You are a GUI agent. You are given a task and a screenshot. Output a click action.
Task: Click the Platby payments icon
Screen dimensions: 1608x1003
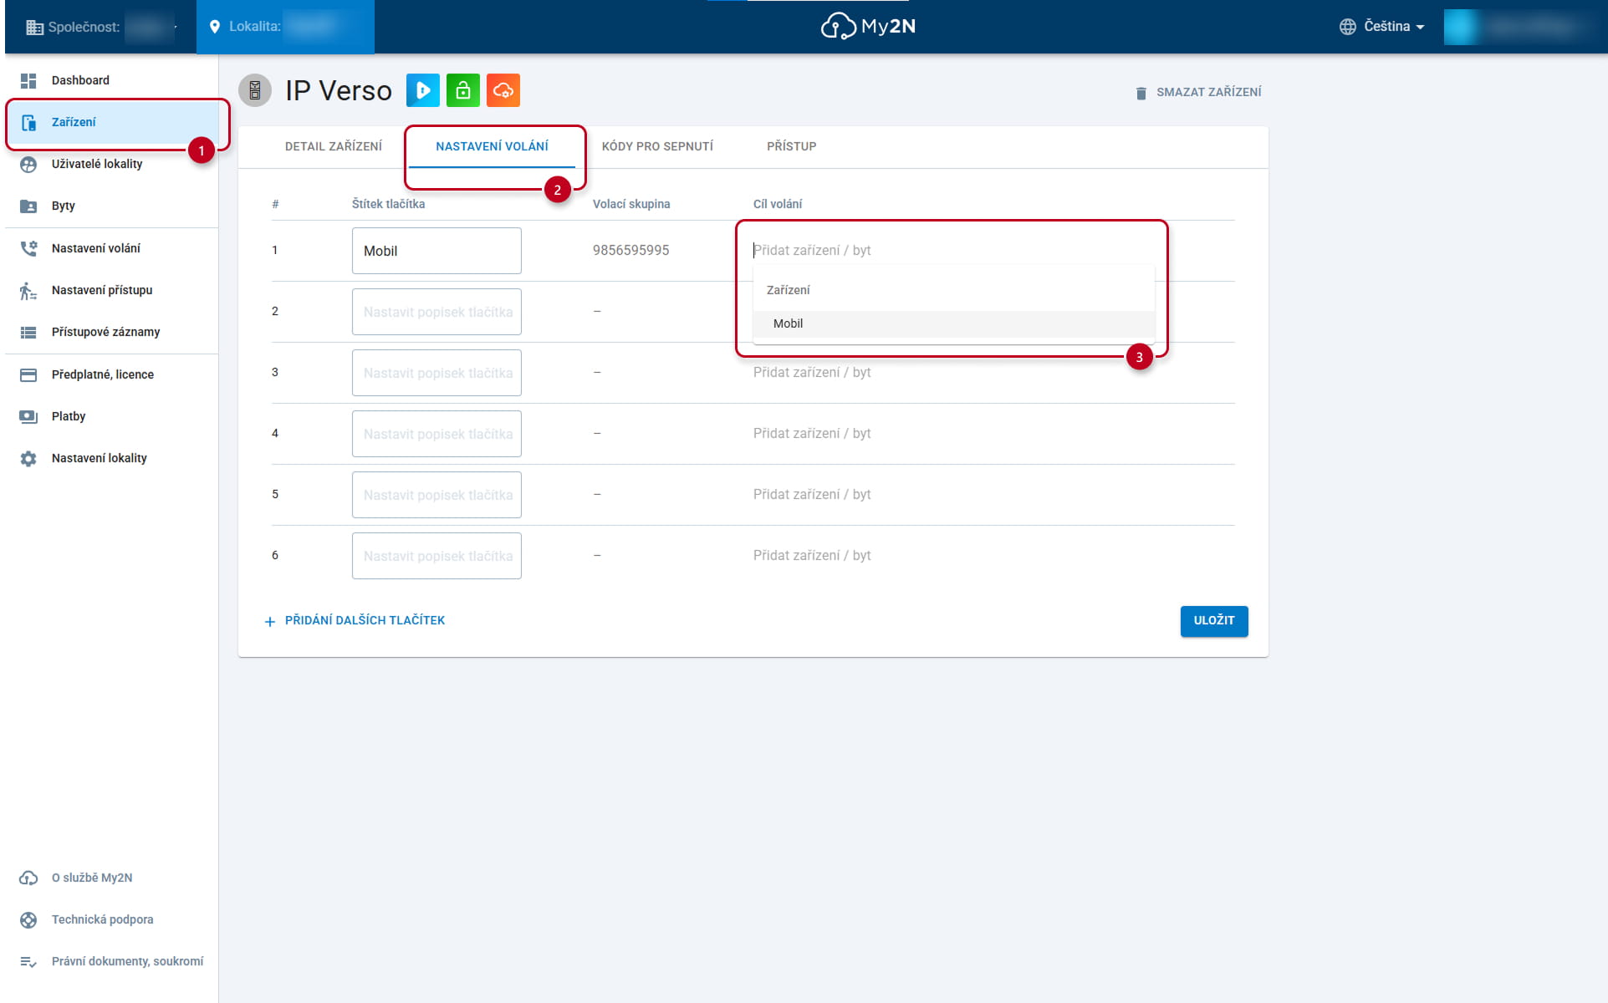point(28,416)
